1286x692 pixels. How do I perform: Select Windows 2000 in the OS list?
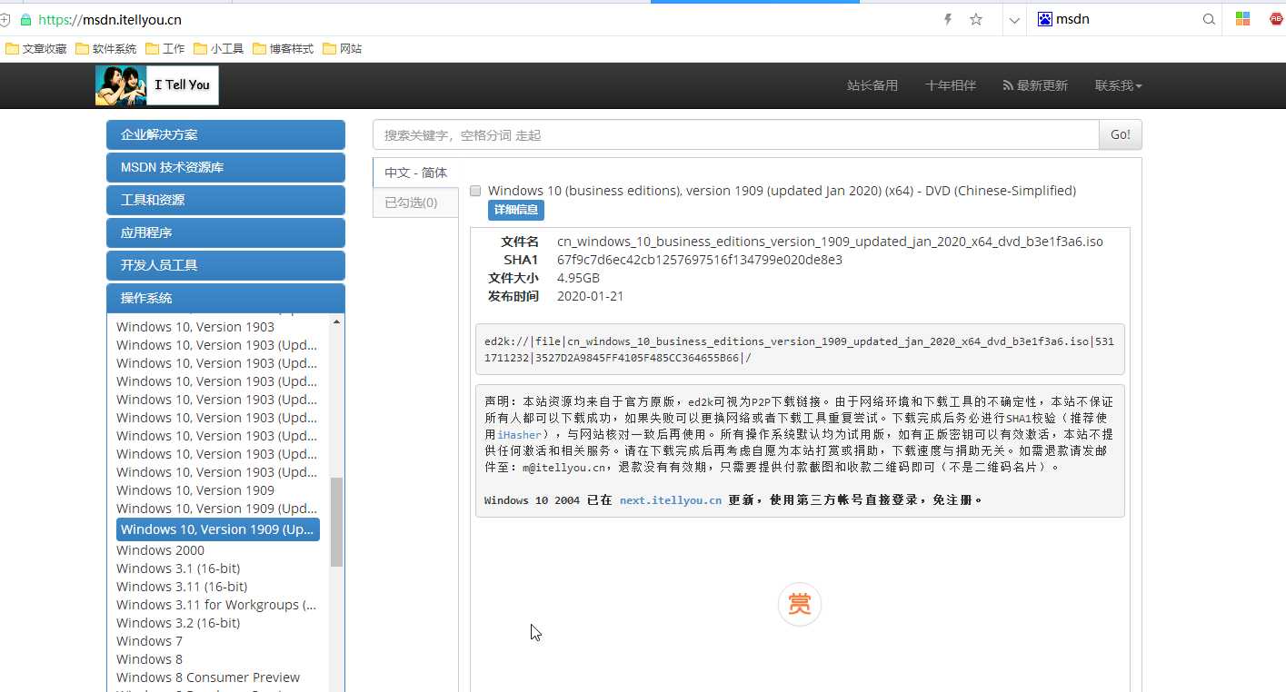tap(160, 550)
